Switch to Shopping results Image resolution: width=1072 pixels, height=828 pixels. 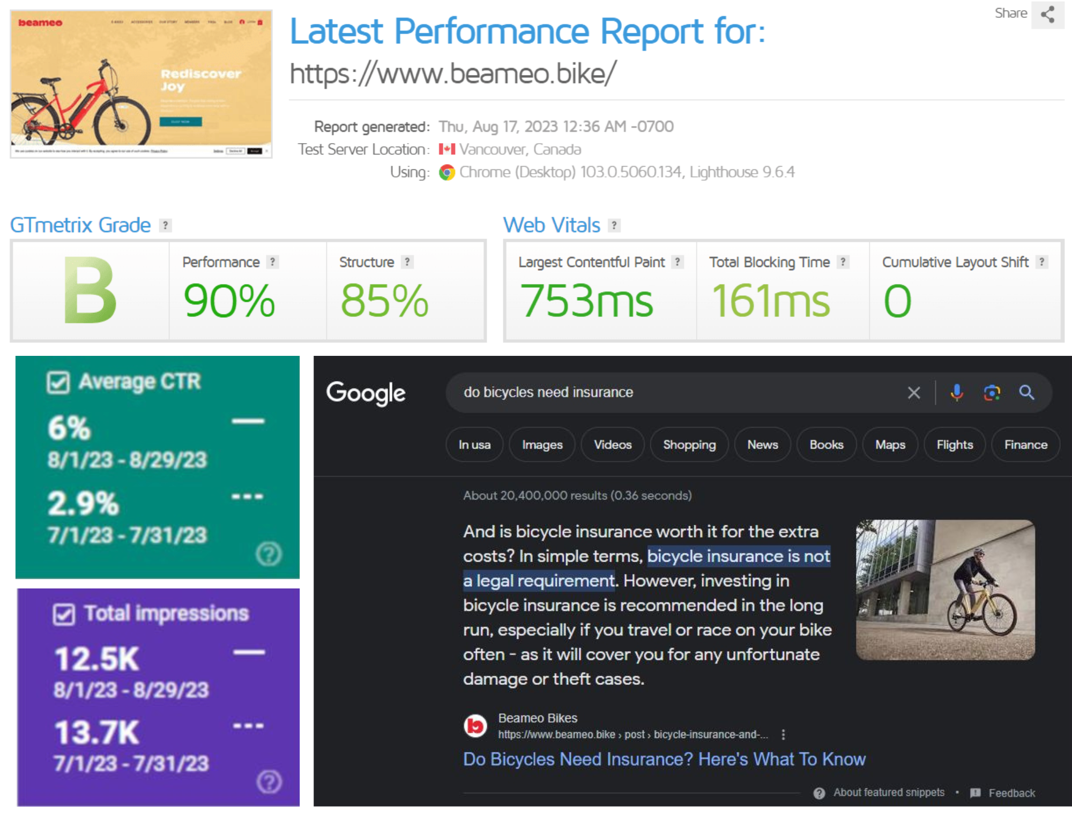(x=689, y=445)
